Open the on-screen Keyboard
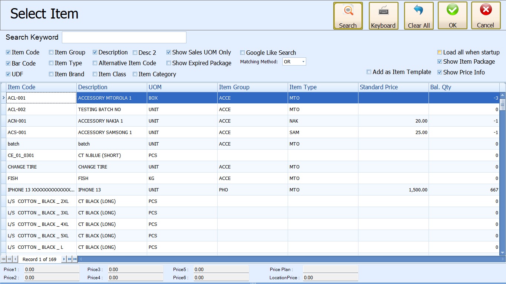This screenshot has height=284, width=506. (383, 16)
